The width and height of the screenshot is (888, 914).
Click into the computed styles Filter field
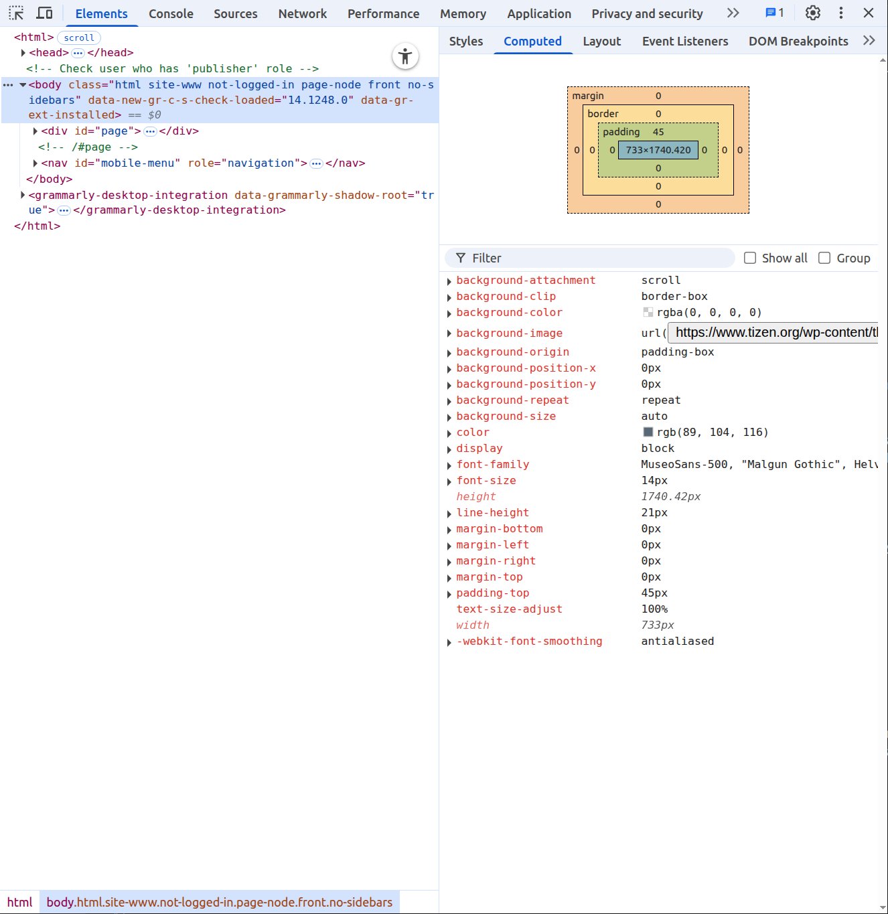point(596,258)
